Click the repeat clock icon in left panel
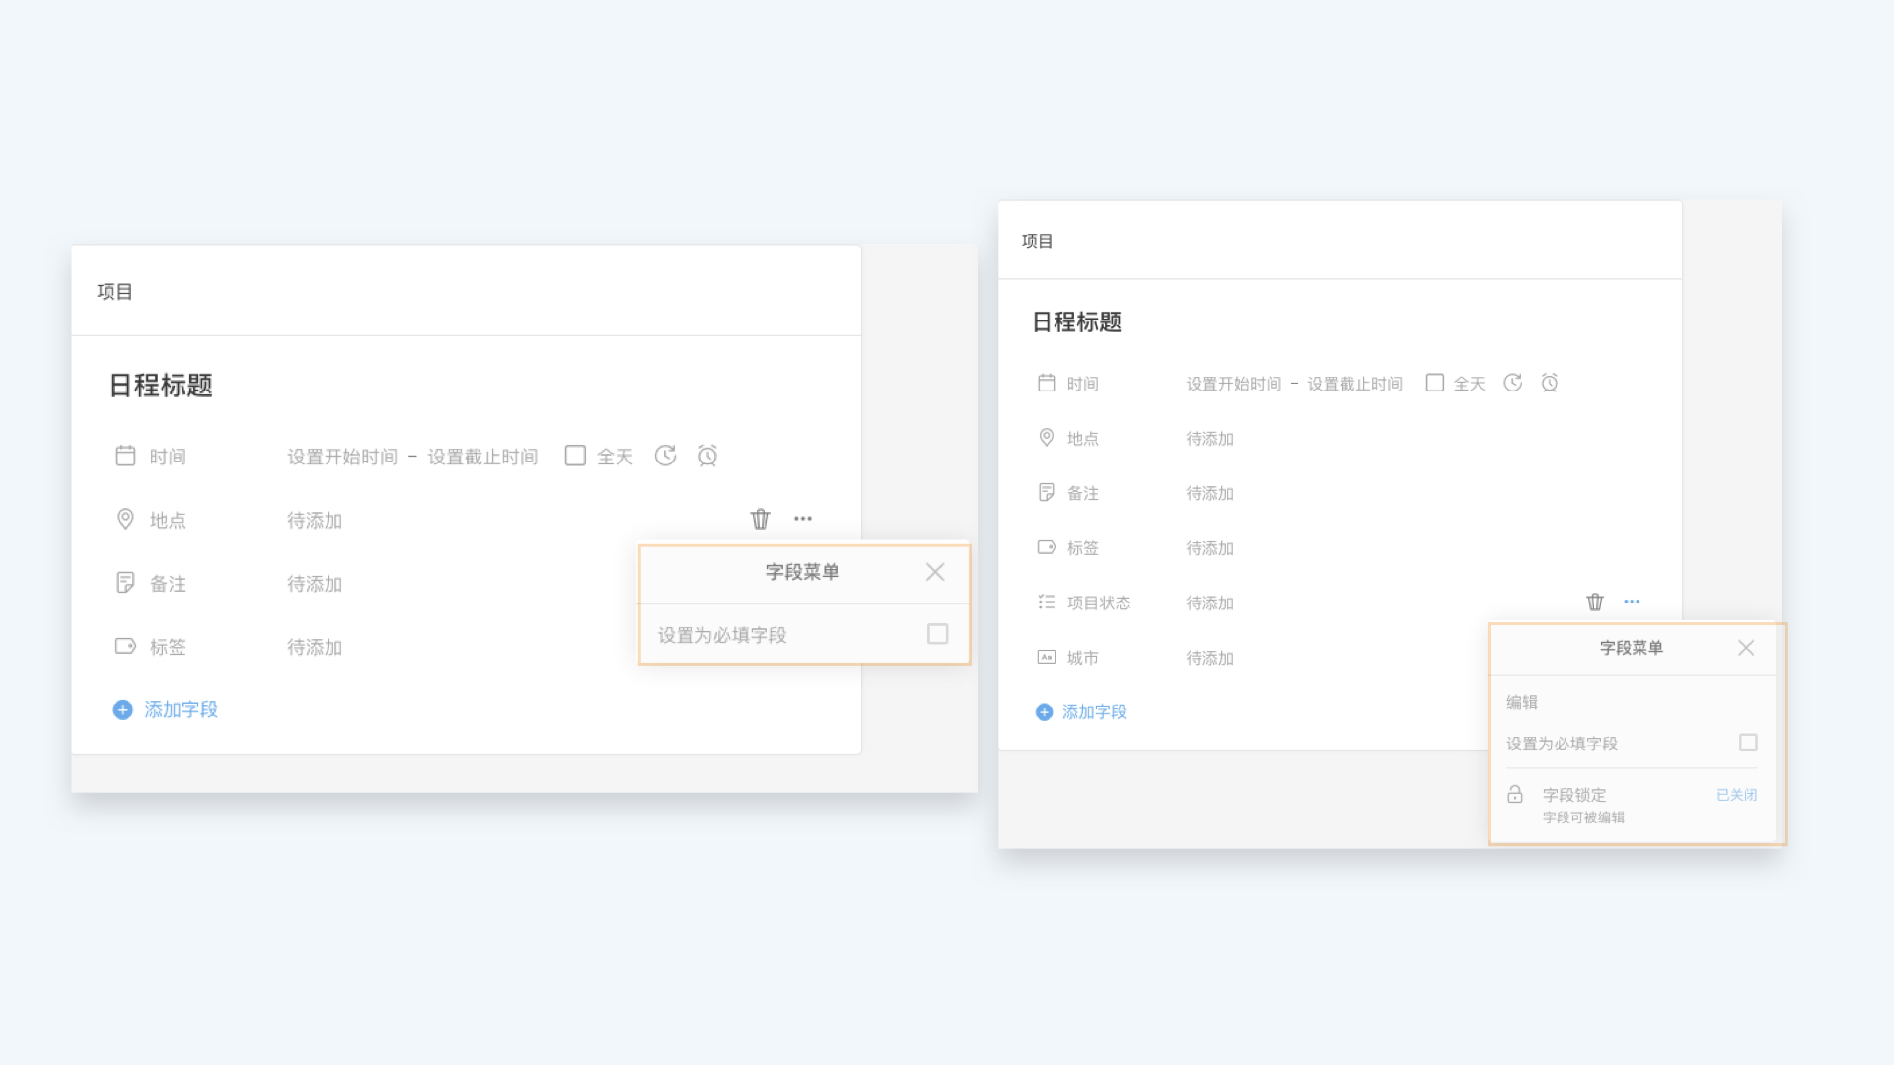The width and height of the screenshot is (1894, 1065). (666, 456)
